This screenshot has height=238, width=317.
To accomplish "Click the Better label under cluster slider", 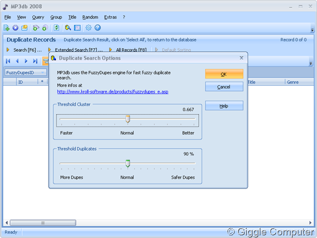I will click(x=188, y=133).
